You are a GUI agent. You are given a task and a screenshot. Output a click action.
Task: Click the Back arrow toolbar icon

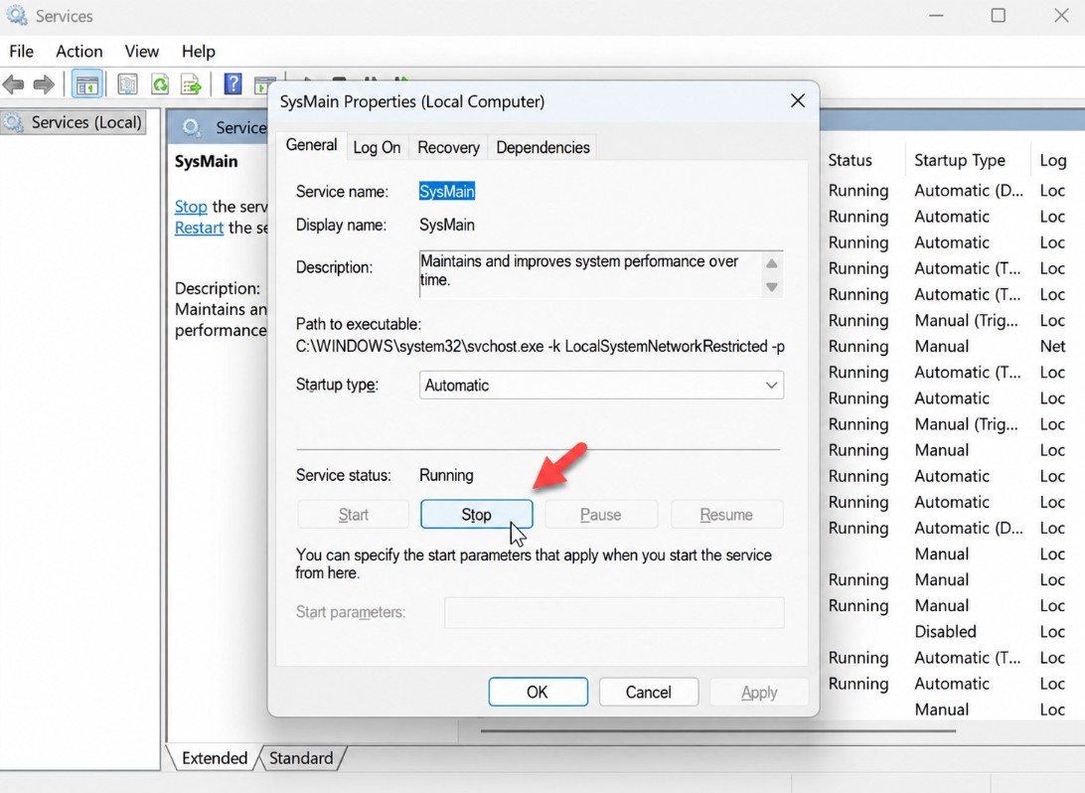tap(14, 85)
